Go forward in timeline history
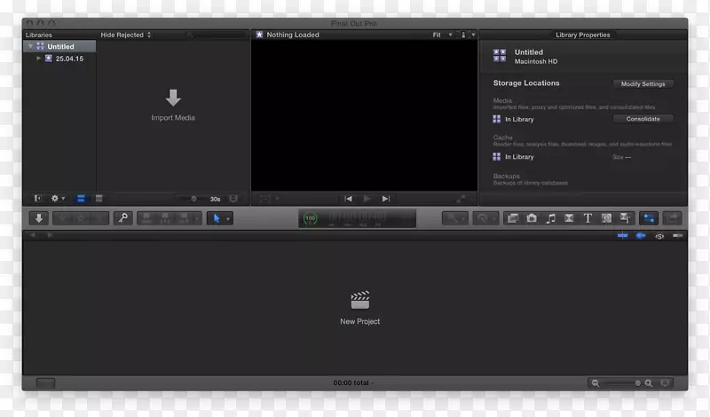The width and height of the screenshot is (710, 417). click(x=50, y=235)
